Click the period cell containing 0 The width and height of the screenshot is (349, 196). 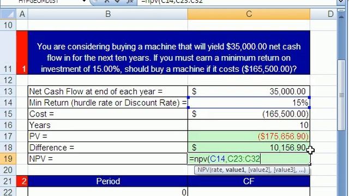[x=108, y=192]
